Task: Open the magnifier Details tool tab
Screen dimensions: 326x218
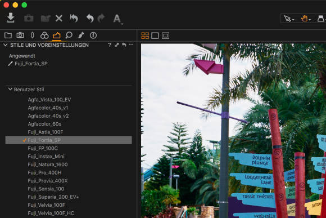Action: 69,35
